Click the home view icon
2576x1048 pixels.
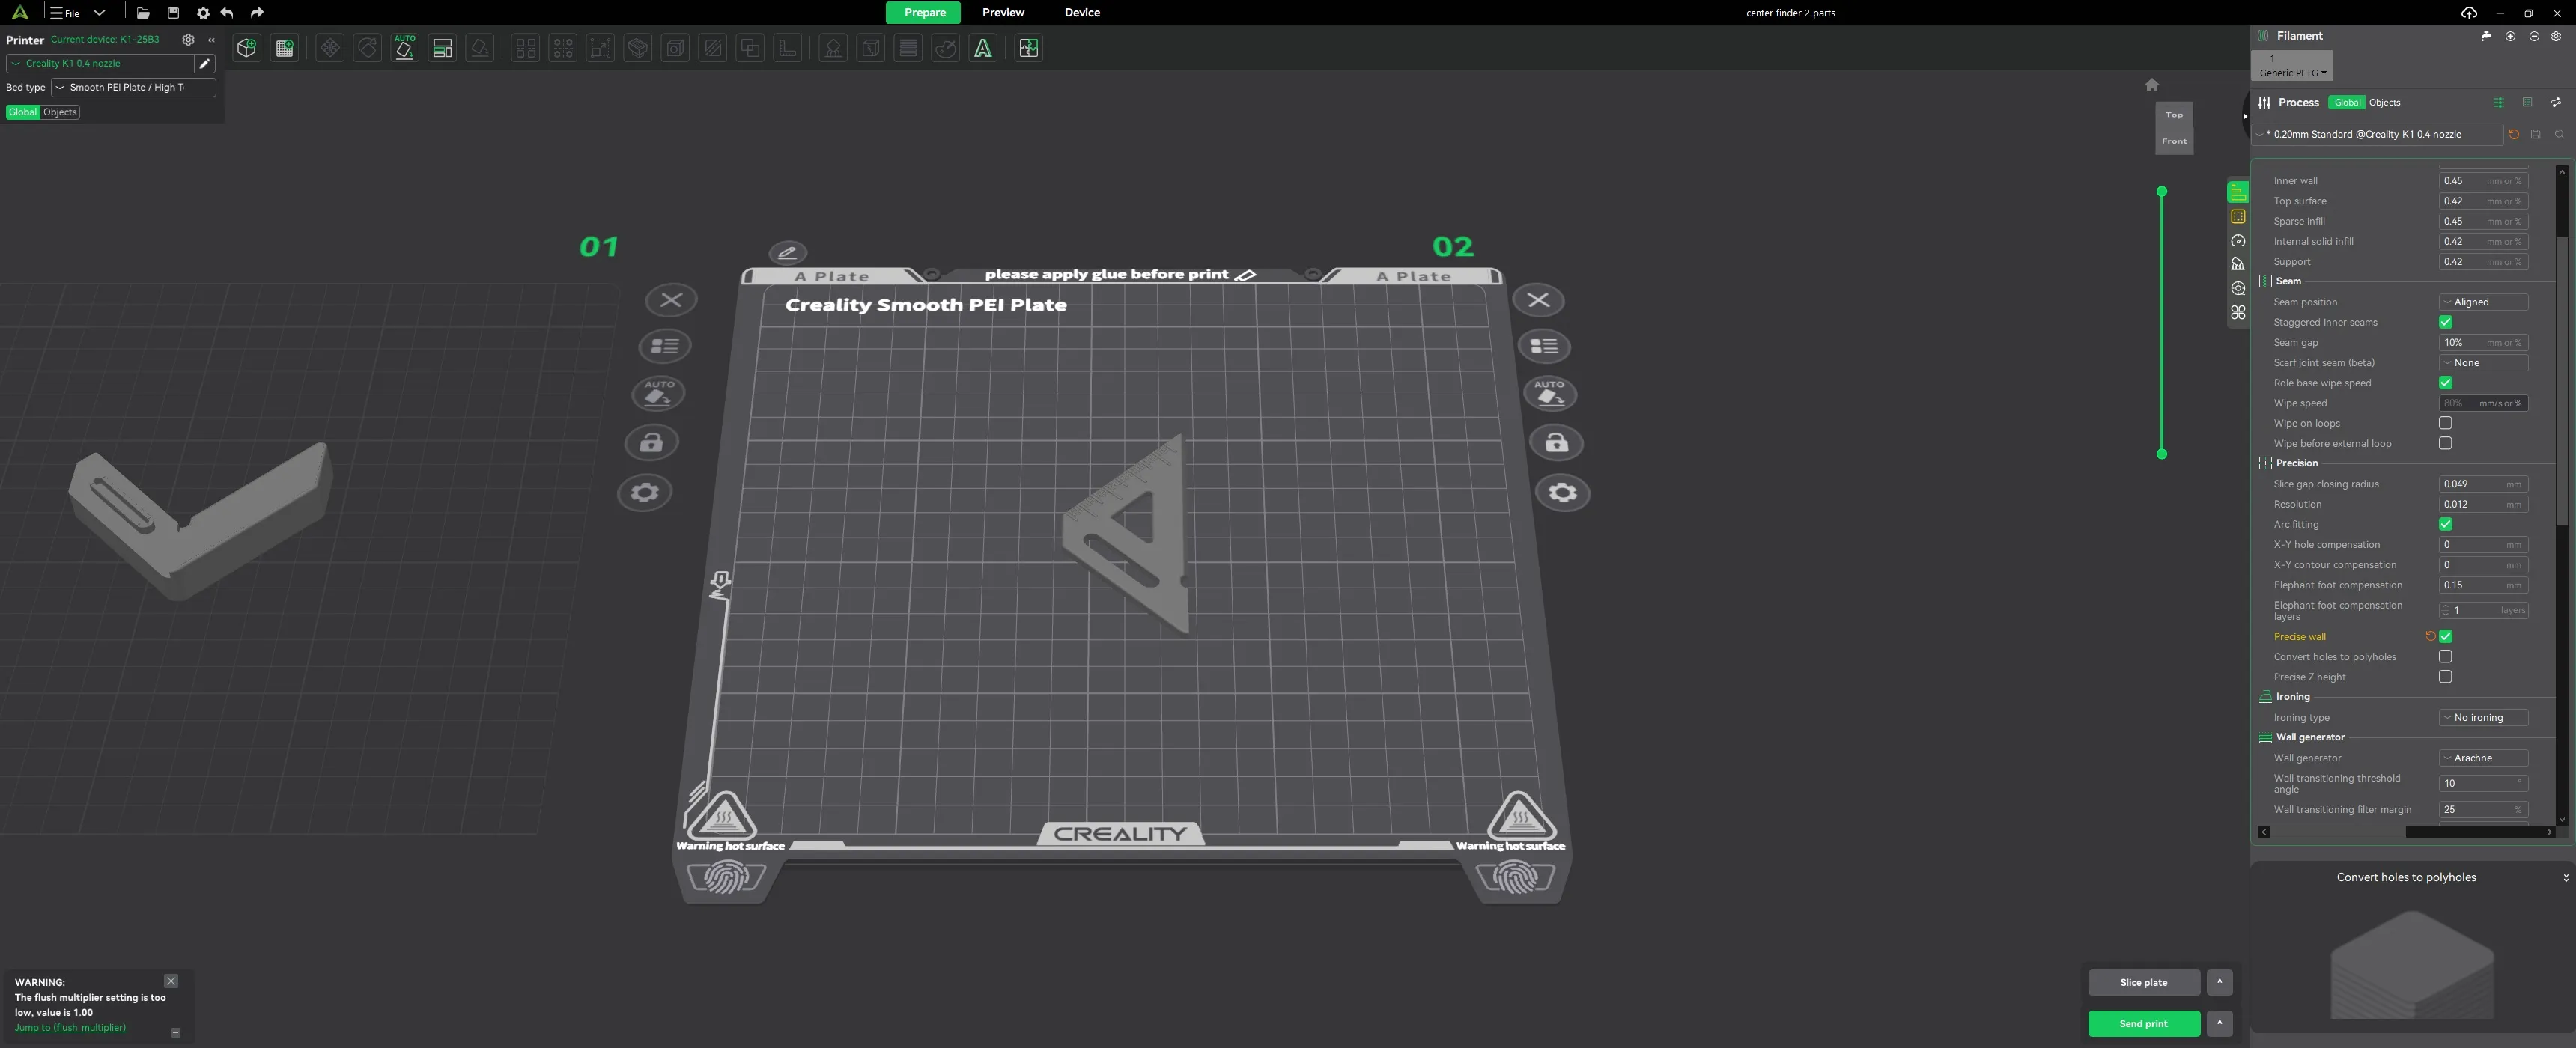tap(2152, 85)
